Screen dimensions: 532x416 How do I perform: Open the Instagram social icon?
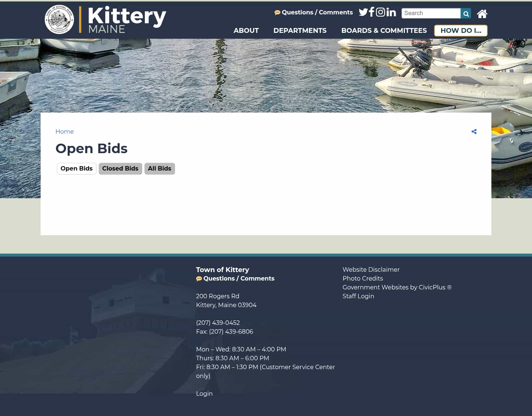(381, 12)
